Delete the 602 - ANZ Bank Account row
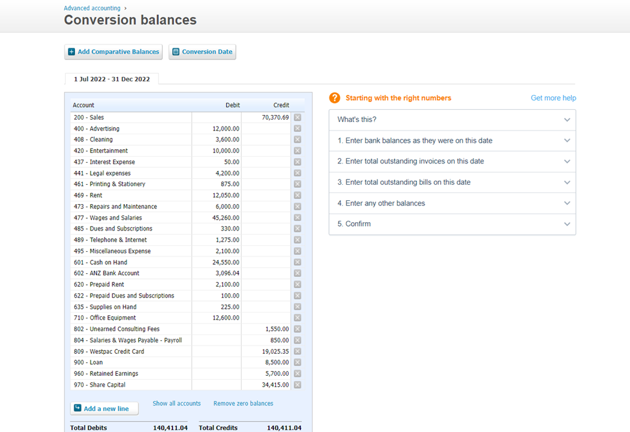The width and height of the screenshot is (630, 432). 297,273
